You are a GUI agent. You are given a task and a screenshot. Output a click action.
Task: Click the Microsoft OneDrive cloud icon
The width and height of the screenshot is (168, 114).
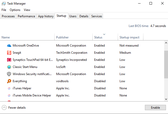[x=9, y=46]
